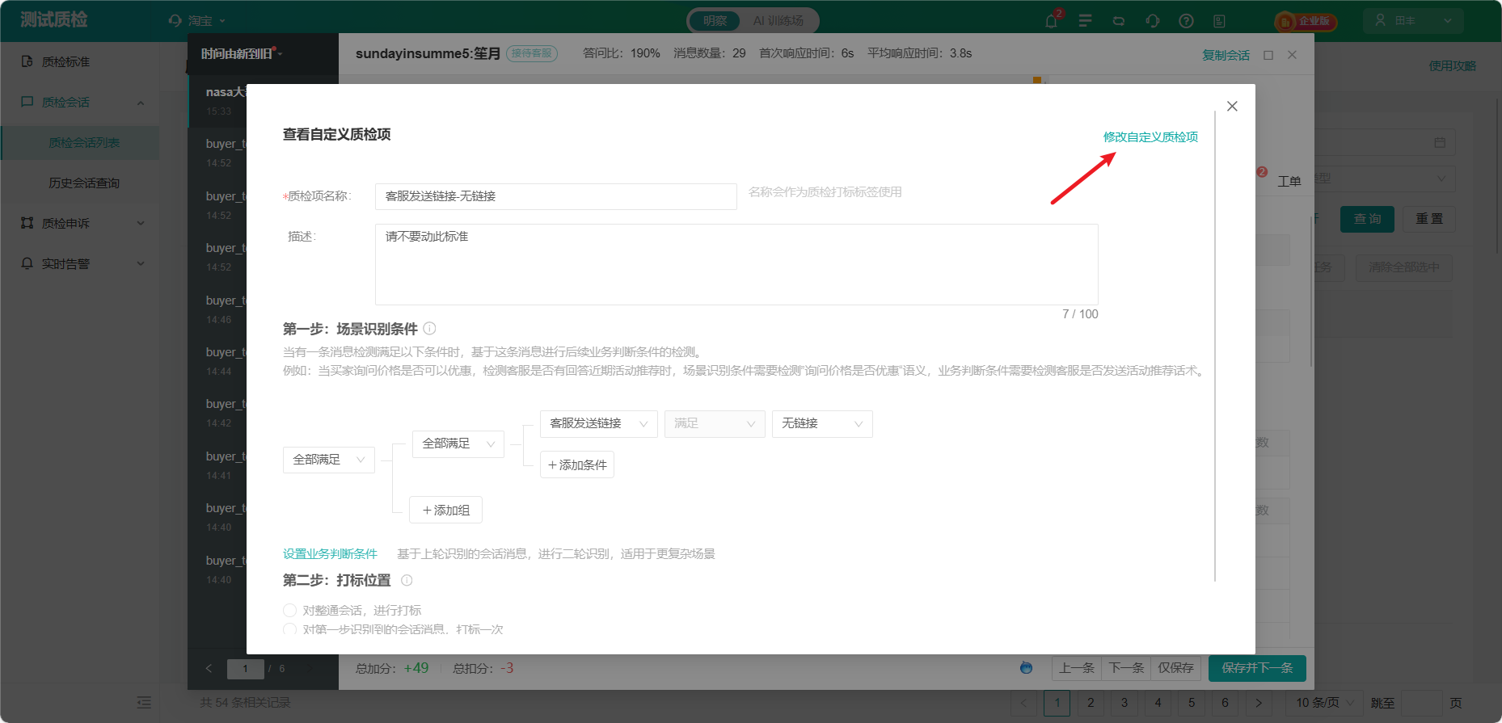The image size is (1502, 723).
Task: Open the 淘宝 platform dropdown
Action: (197, 21)
